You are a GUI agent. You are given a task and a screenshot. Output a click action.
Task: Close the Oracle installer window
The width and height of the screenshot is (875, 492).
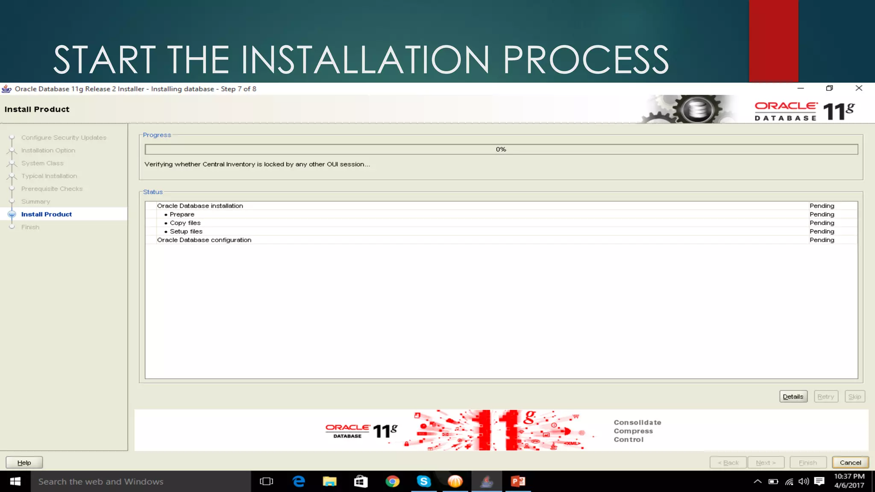(x=859, y=88)
